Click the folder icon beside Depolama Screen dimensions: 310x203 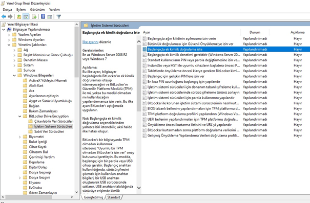point(25,162)
